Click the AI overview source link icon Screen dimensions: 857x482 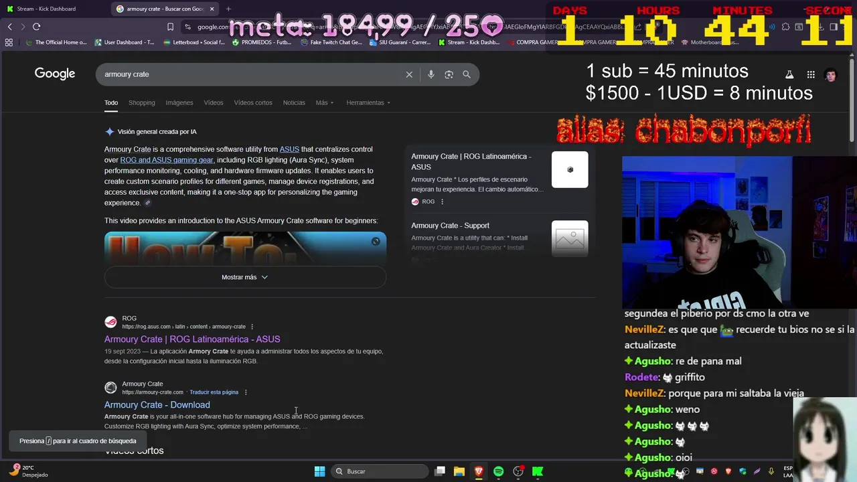[148, 203]
